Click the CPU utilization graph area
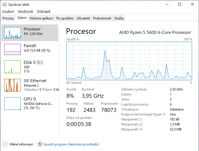Screen dimensions: 199x151 click(129, 61)
